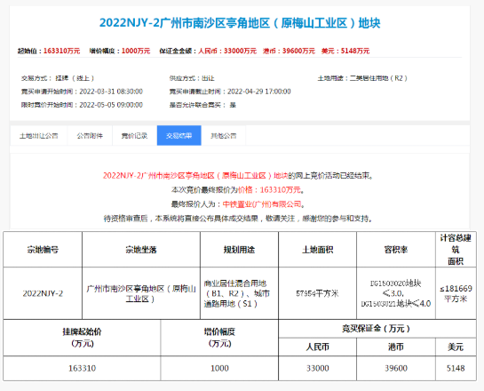Select the highlighted 交易结果 tab
Viewport: 484px width, 391px height.
tap(179, 136)
